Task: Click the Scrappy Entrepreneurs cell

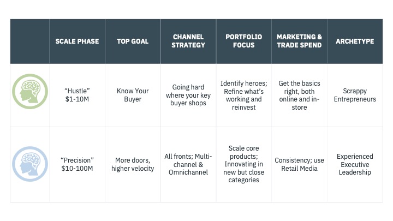Action: [x=355, y=95]
